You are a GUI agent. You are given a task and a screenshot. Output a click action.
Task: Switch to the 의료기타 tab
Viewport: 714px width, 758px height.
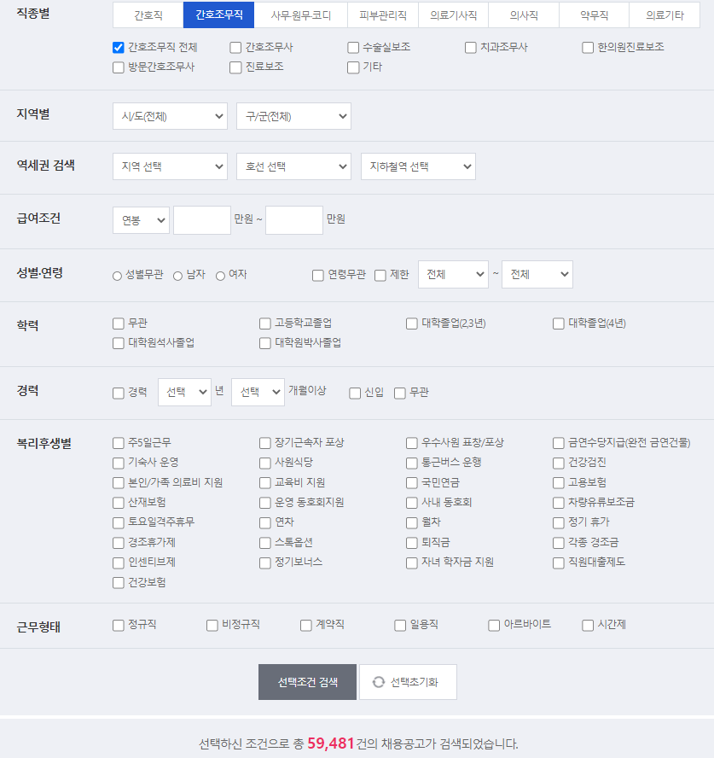(x=662, y=15)
